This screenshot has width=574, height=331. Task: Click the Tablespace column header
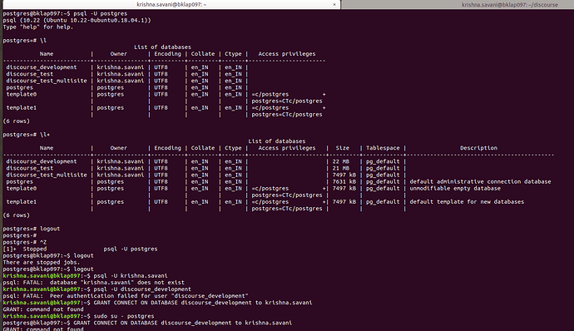pyautogui.click(x=383, y=148)
